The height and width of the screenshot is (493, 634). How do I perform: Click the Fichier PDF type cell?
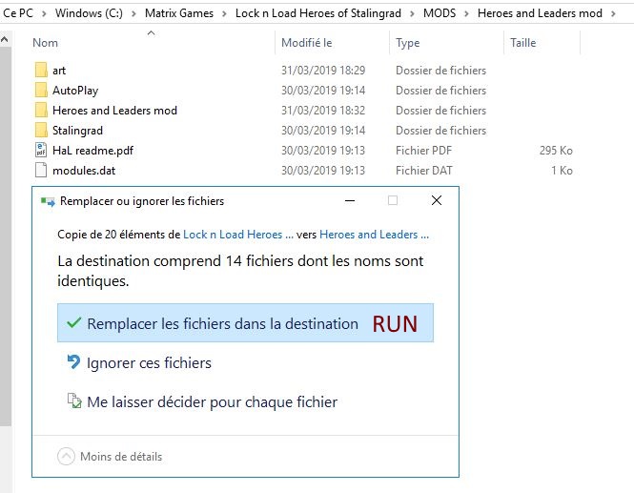pyautogui.click(x=423, y=151)
